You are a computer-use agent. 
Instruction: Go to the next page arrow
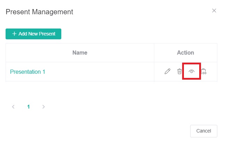[44, 107]
